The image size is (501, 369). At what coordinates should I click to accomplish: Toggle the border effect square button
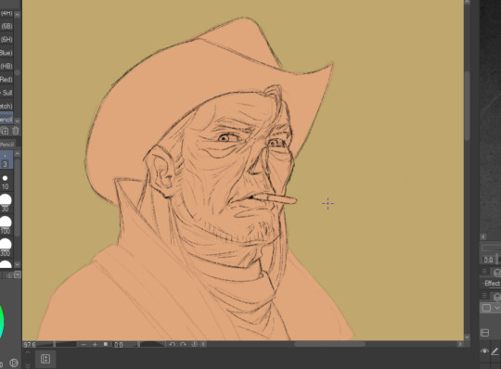coord(486,308)
